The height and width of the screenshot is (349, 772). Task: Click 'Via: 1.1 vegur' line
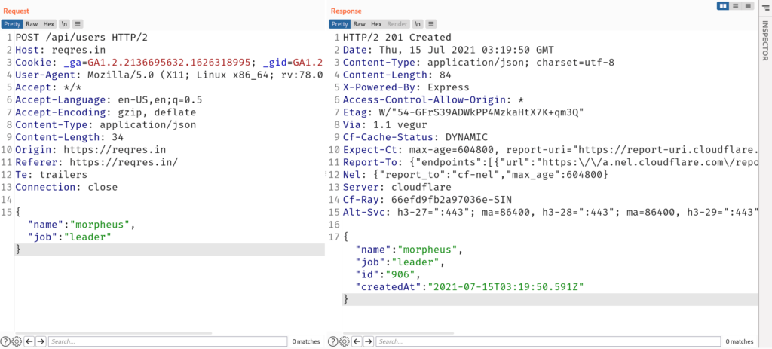[385, 125]
